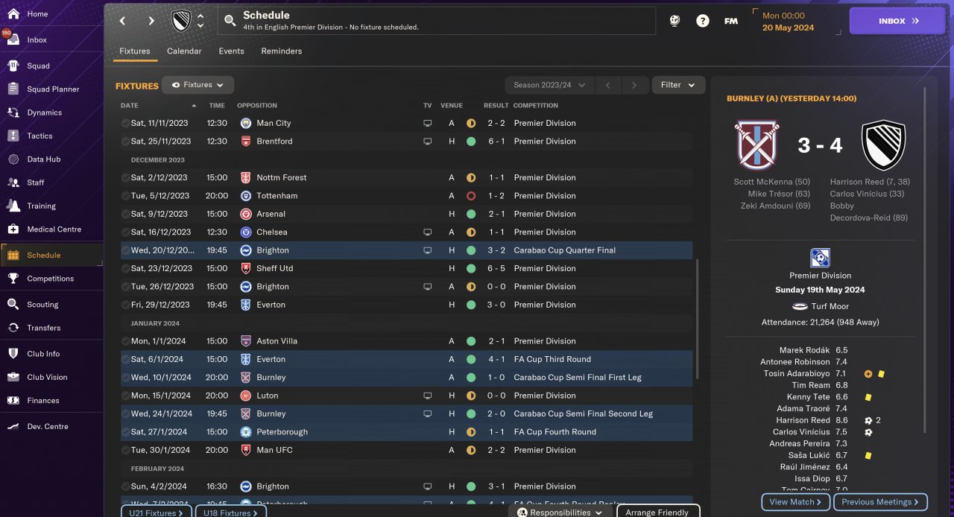Click the Transfers arrows icon
954x517 pixels.
pyautogui.click(x=13, y=327)
